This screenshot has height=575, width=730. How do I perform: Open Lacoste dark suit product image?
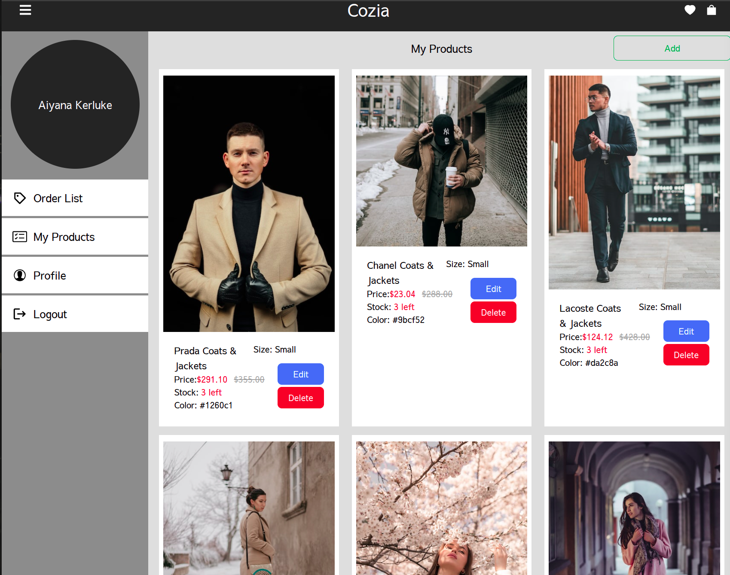634,183
